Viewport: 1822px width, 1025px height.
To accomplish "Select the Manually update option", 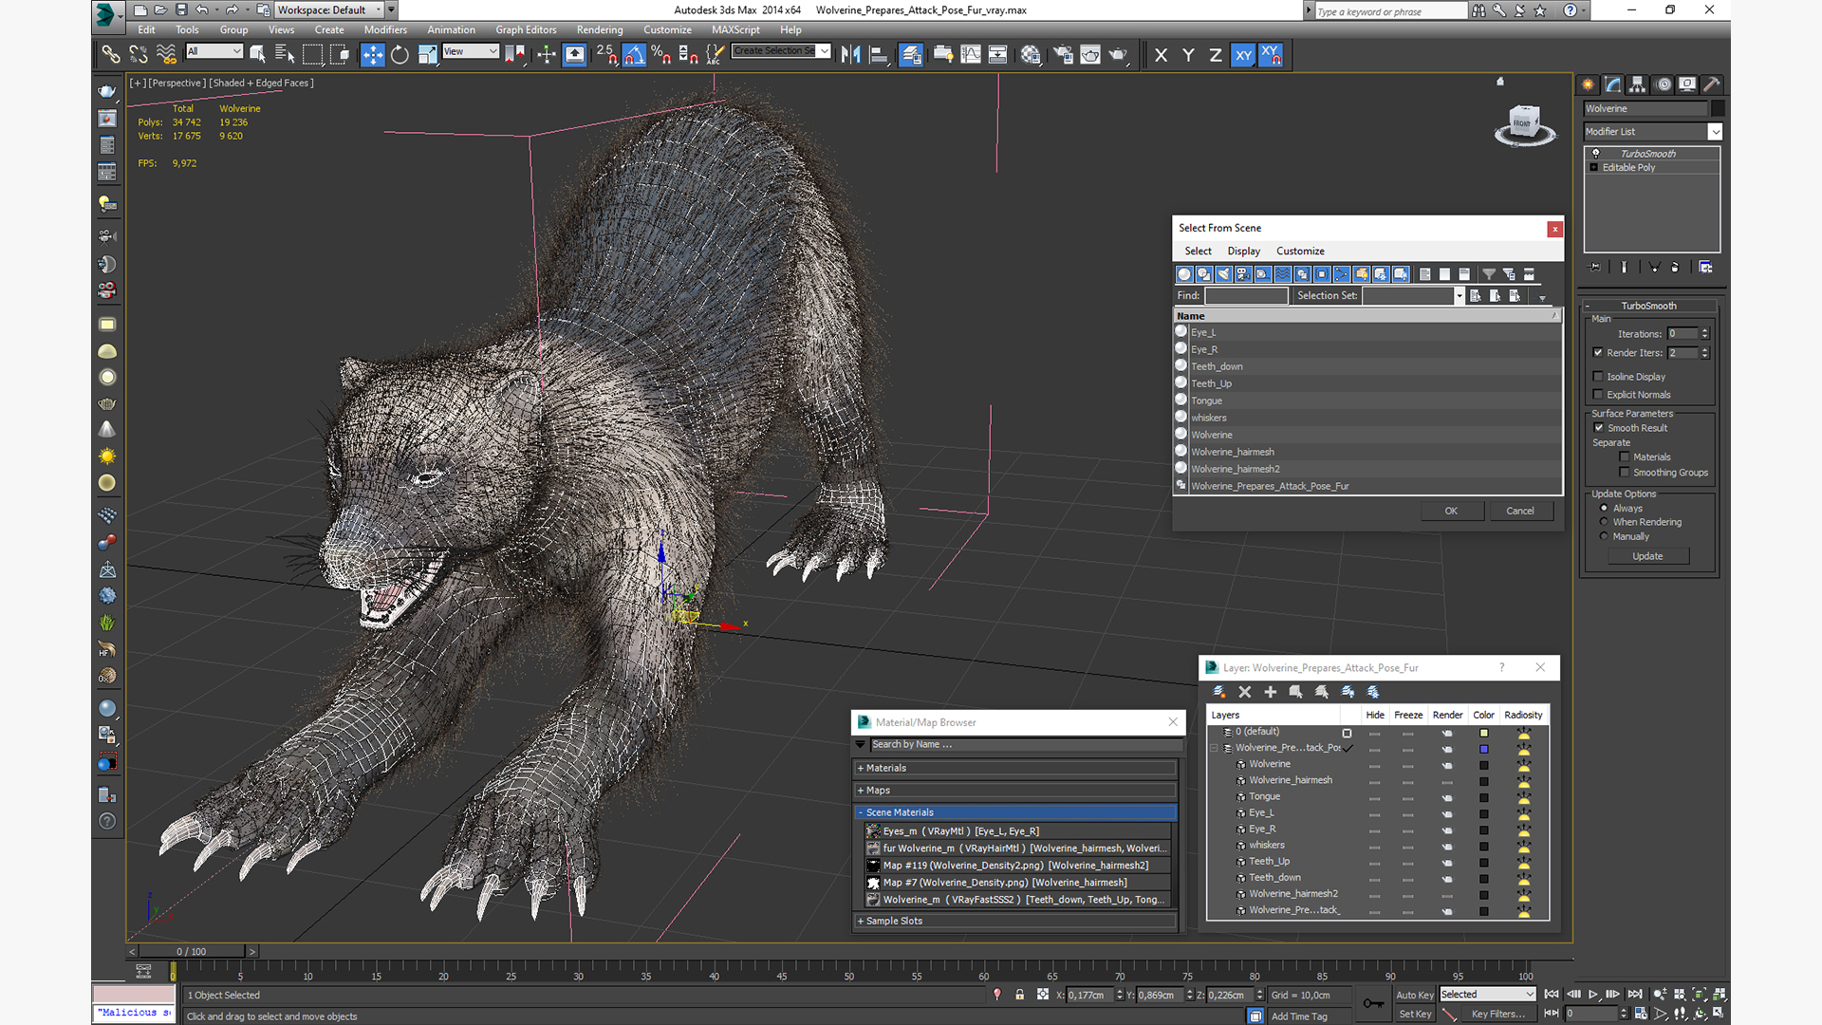I will tap(1604, 536).
